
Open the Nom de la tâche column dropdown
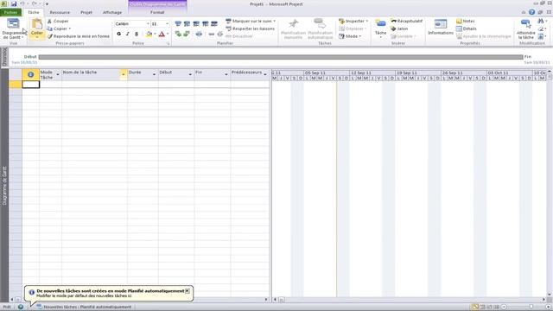123,74
